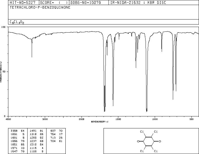Screen dimensions: 199x154
Task: Select the 713 26 peak table row
Action: 56,138
